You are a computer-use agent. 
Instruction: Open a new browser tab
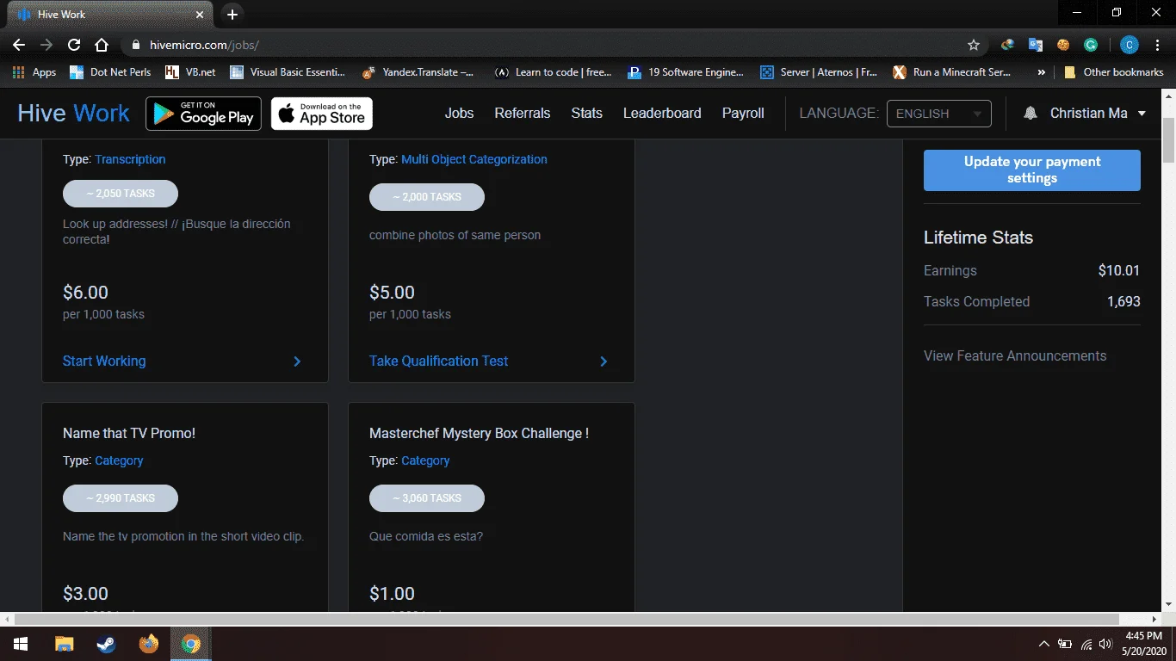[x=232, y=15]
